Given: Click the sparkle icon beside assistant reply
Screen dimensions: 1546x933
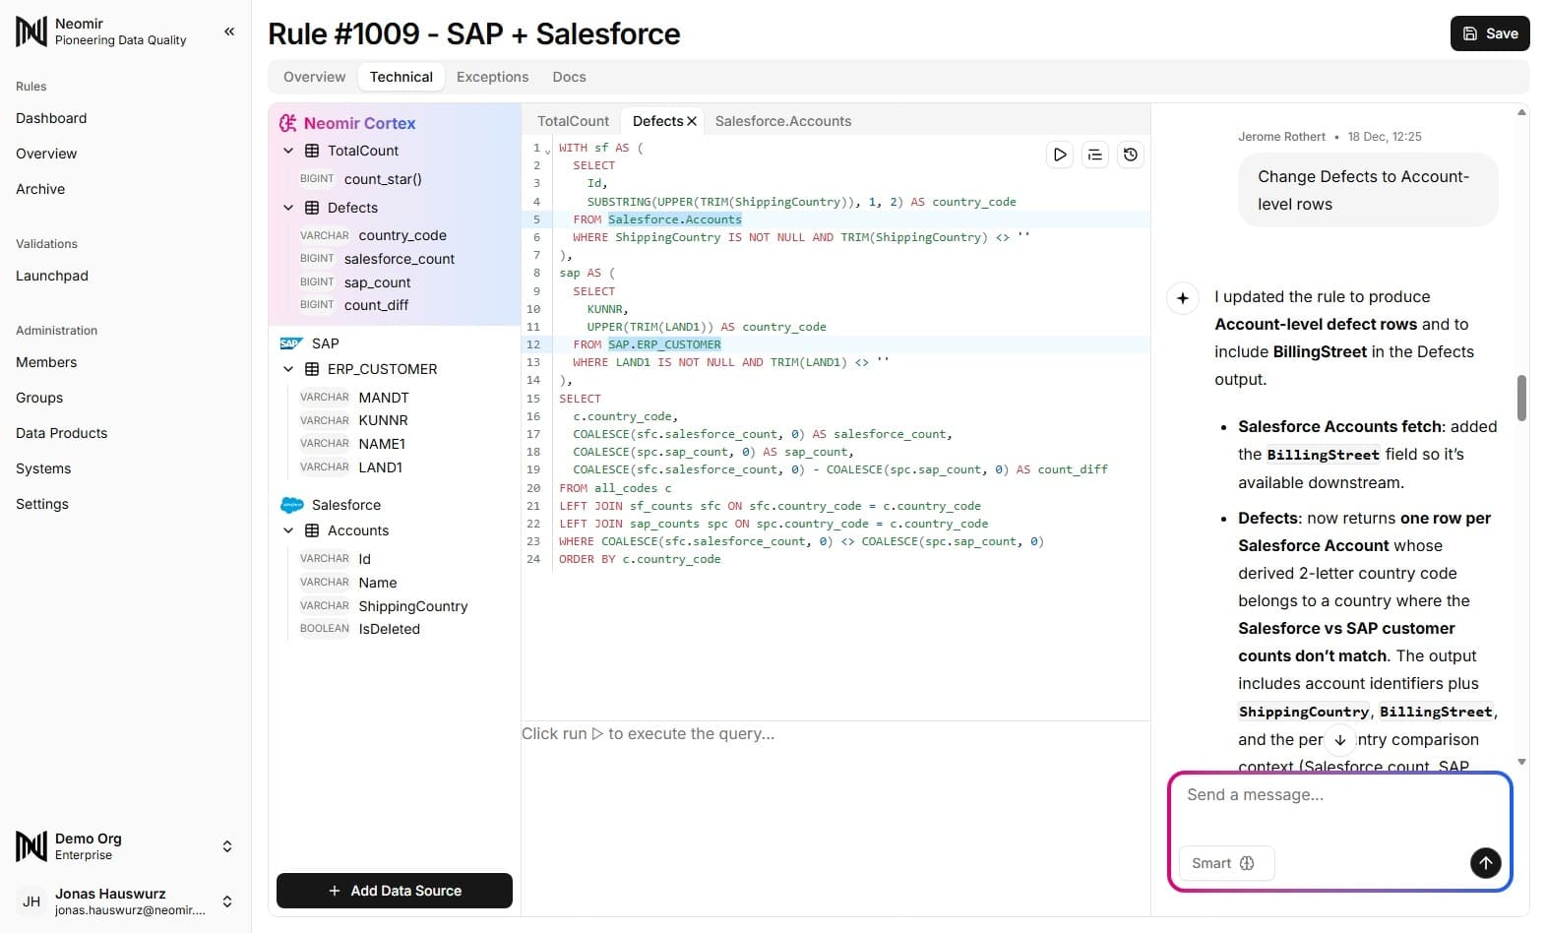Looking at the screenshot, I should (1183, 298).
